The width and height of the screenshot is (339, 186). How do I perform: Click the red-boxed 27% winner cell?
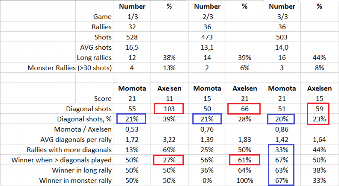tap(169, 160)
